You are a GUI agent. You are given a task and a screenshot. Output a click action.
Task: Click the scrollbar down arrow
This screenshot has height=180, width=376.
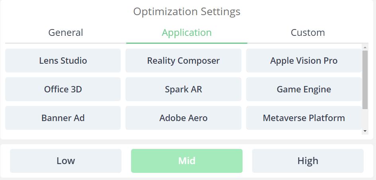click(x=365, y=131)
